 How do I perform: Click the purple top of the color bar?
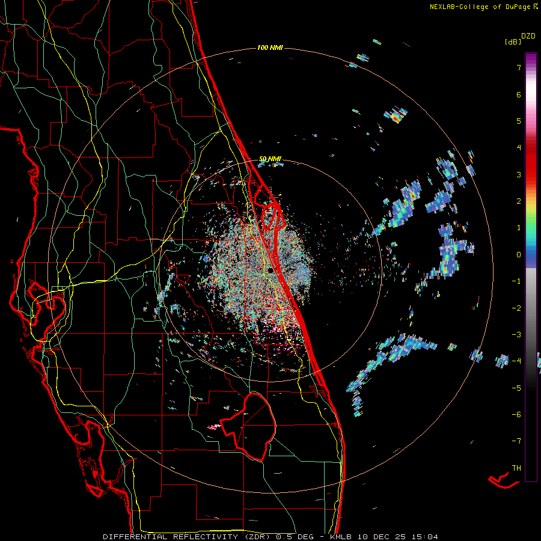click(531, 59)
